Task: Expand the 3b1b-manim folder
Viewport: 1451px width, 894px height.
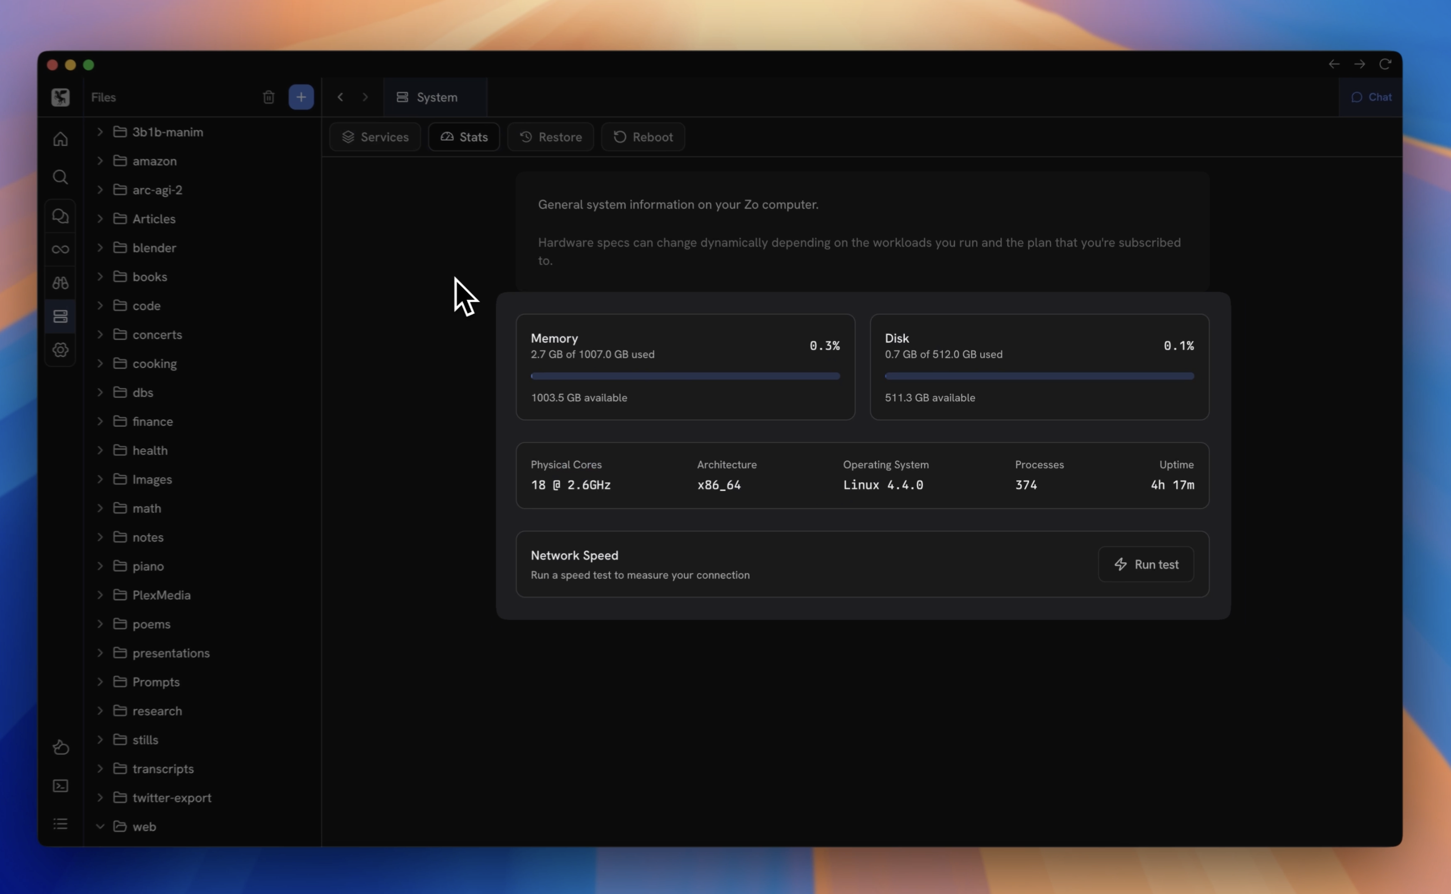Action: pyautogui.click(x=100, y=132)
